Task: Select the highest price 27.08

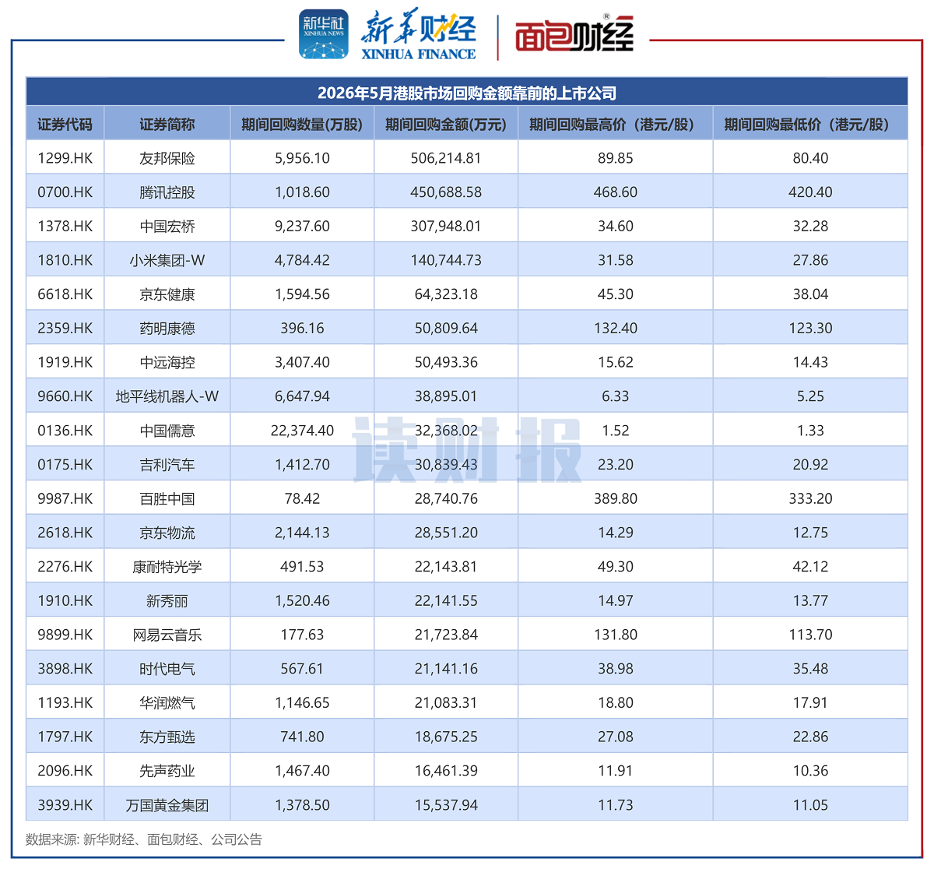Action: (x=616, y=737)
